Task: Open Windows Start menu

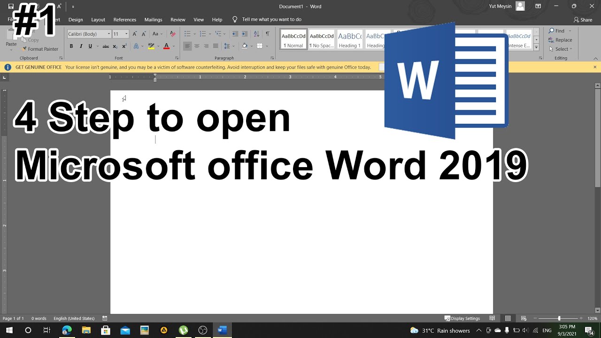Action: [9, 330]
